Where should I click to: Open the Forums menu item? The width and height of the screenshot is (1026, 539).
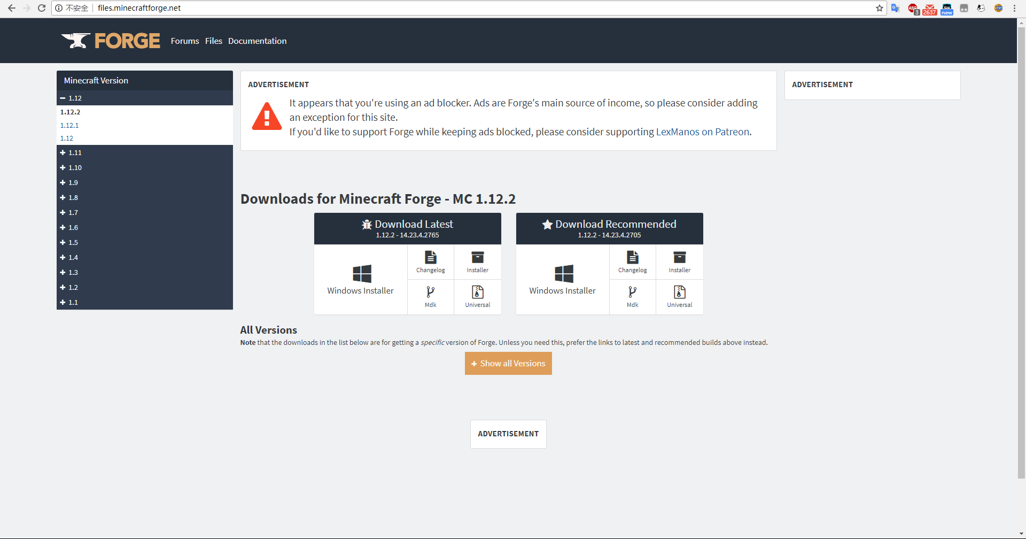click(x=185, y=41)
